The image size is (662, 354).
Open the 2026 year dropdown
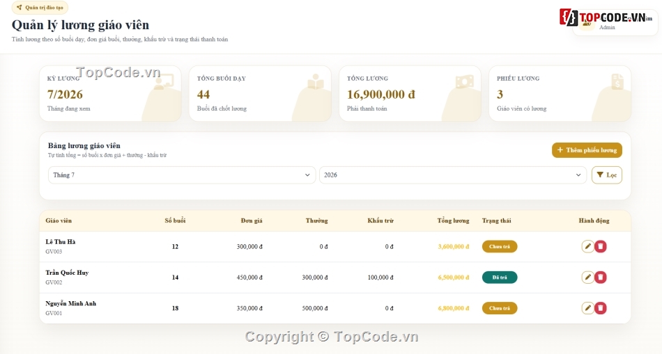[452, 175]
